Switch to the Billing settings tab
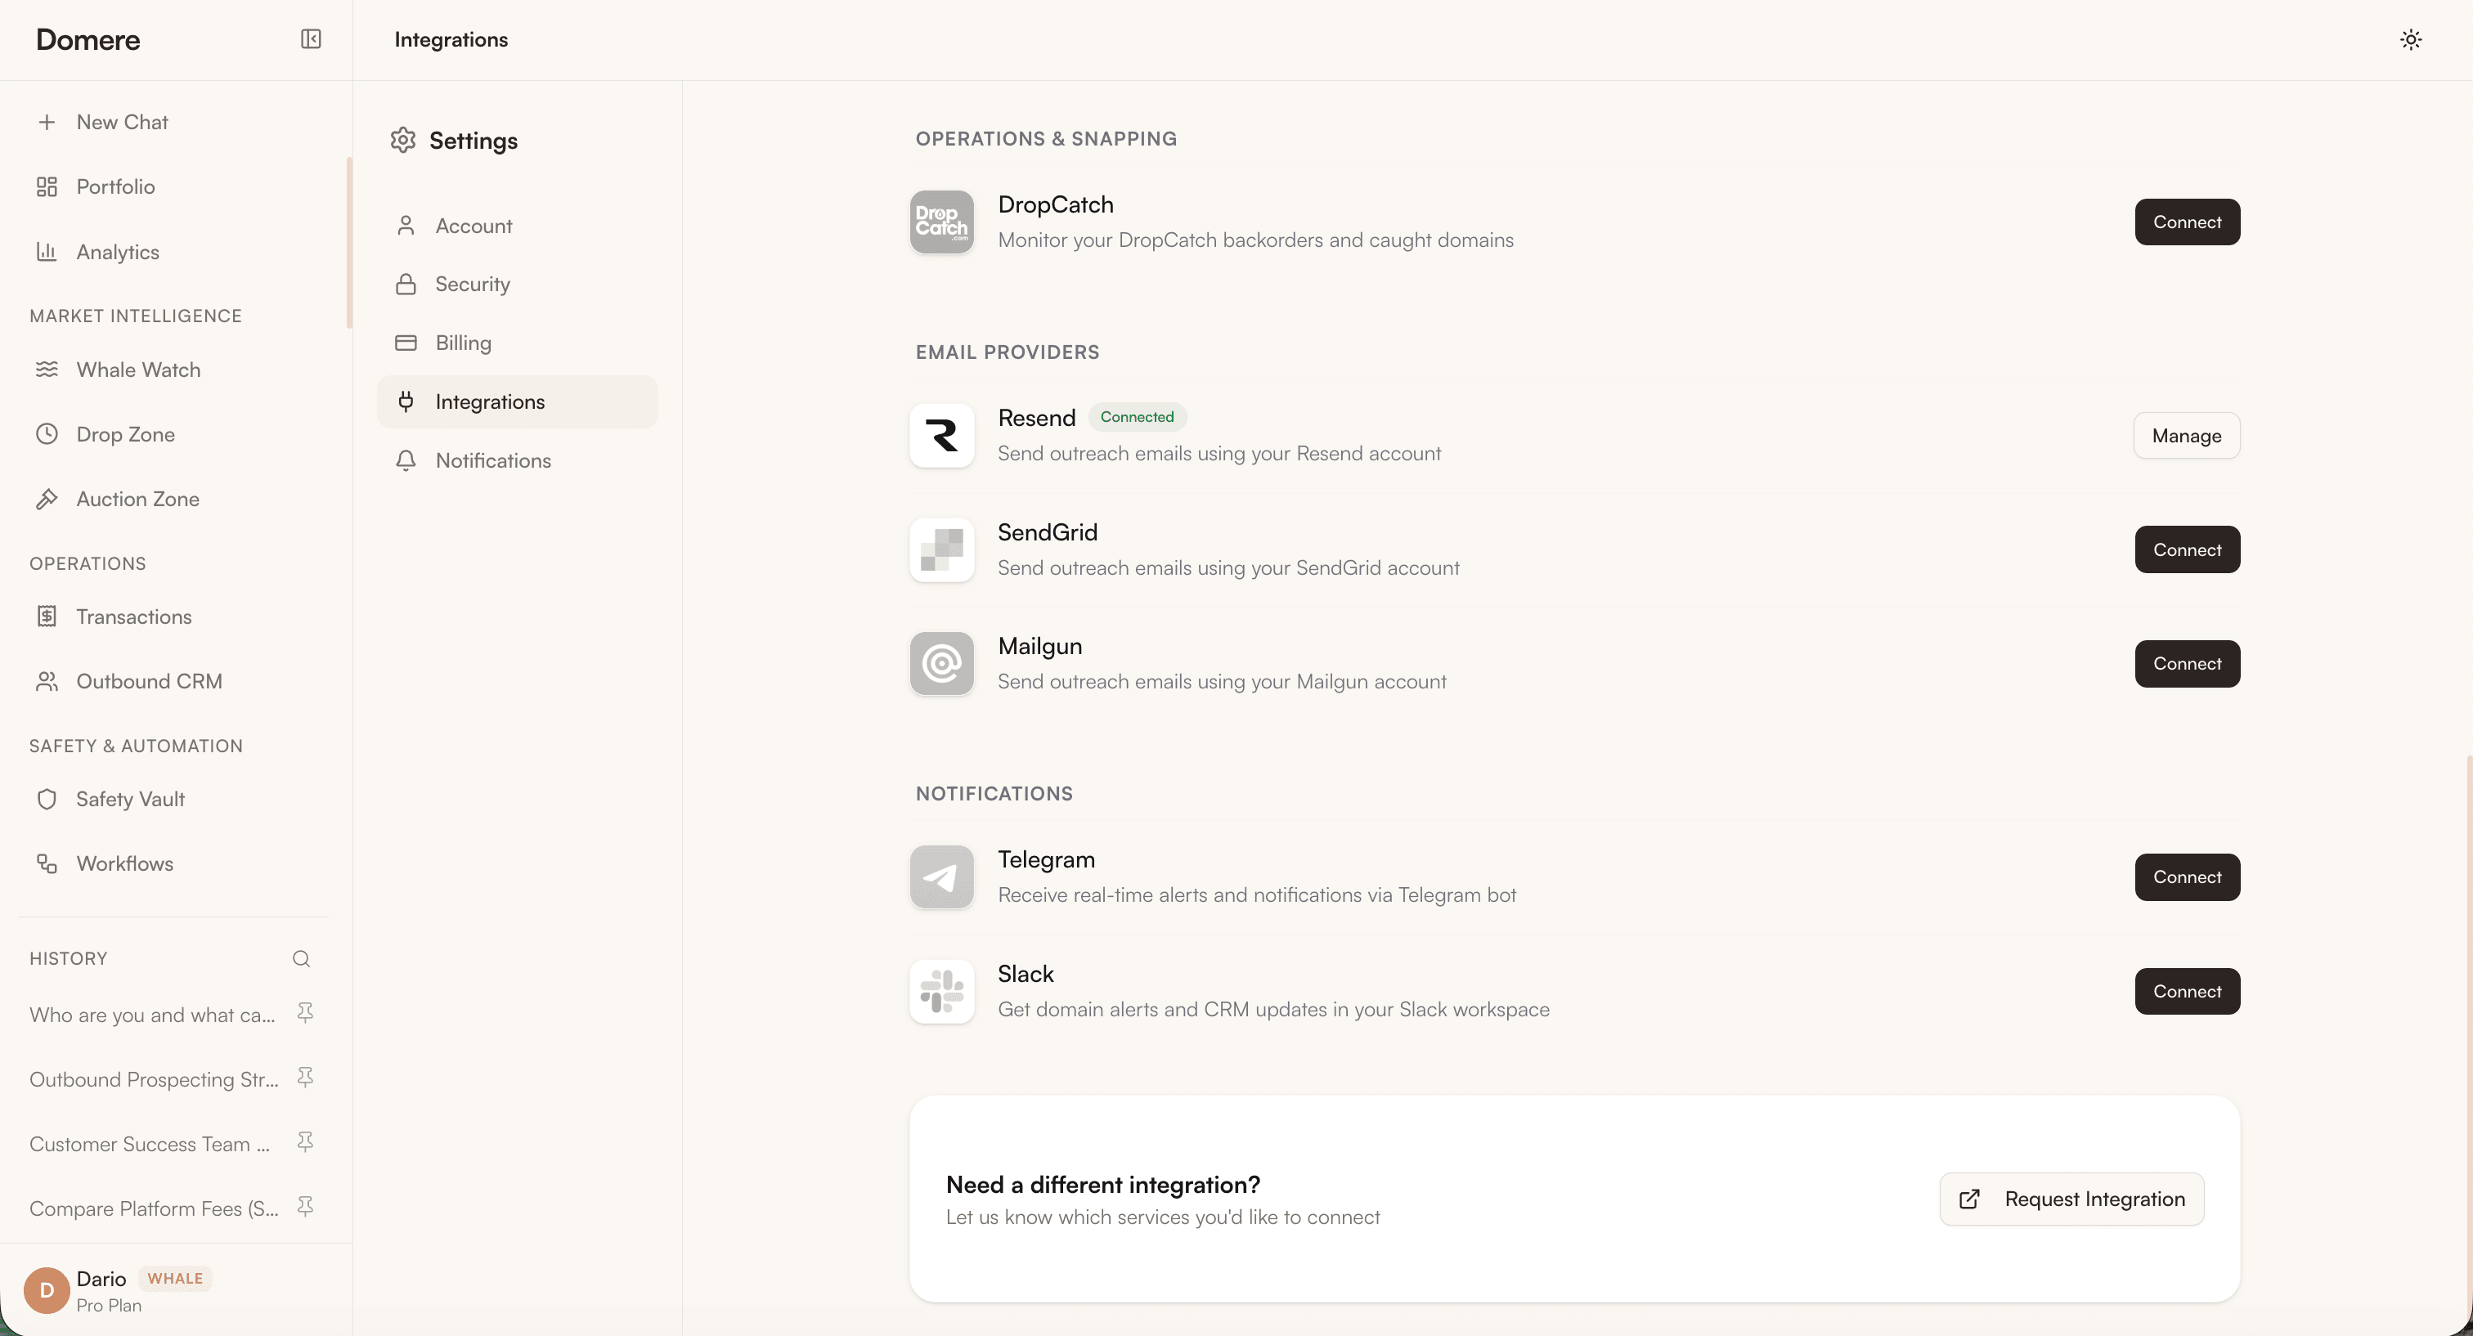Viewport: 2473px width, 1336px height. pyautogui.click(x=465, y=343)
